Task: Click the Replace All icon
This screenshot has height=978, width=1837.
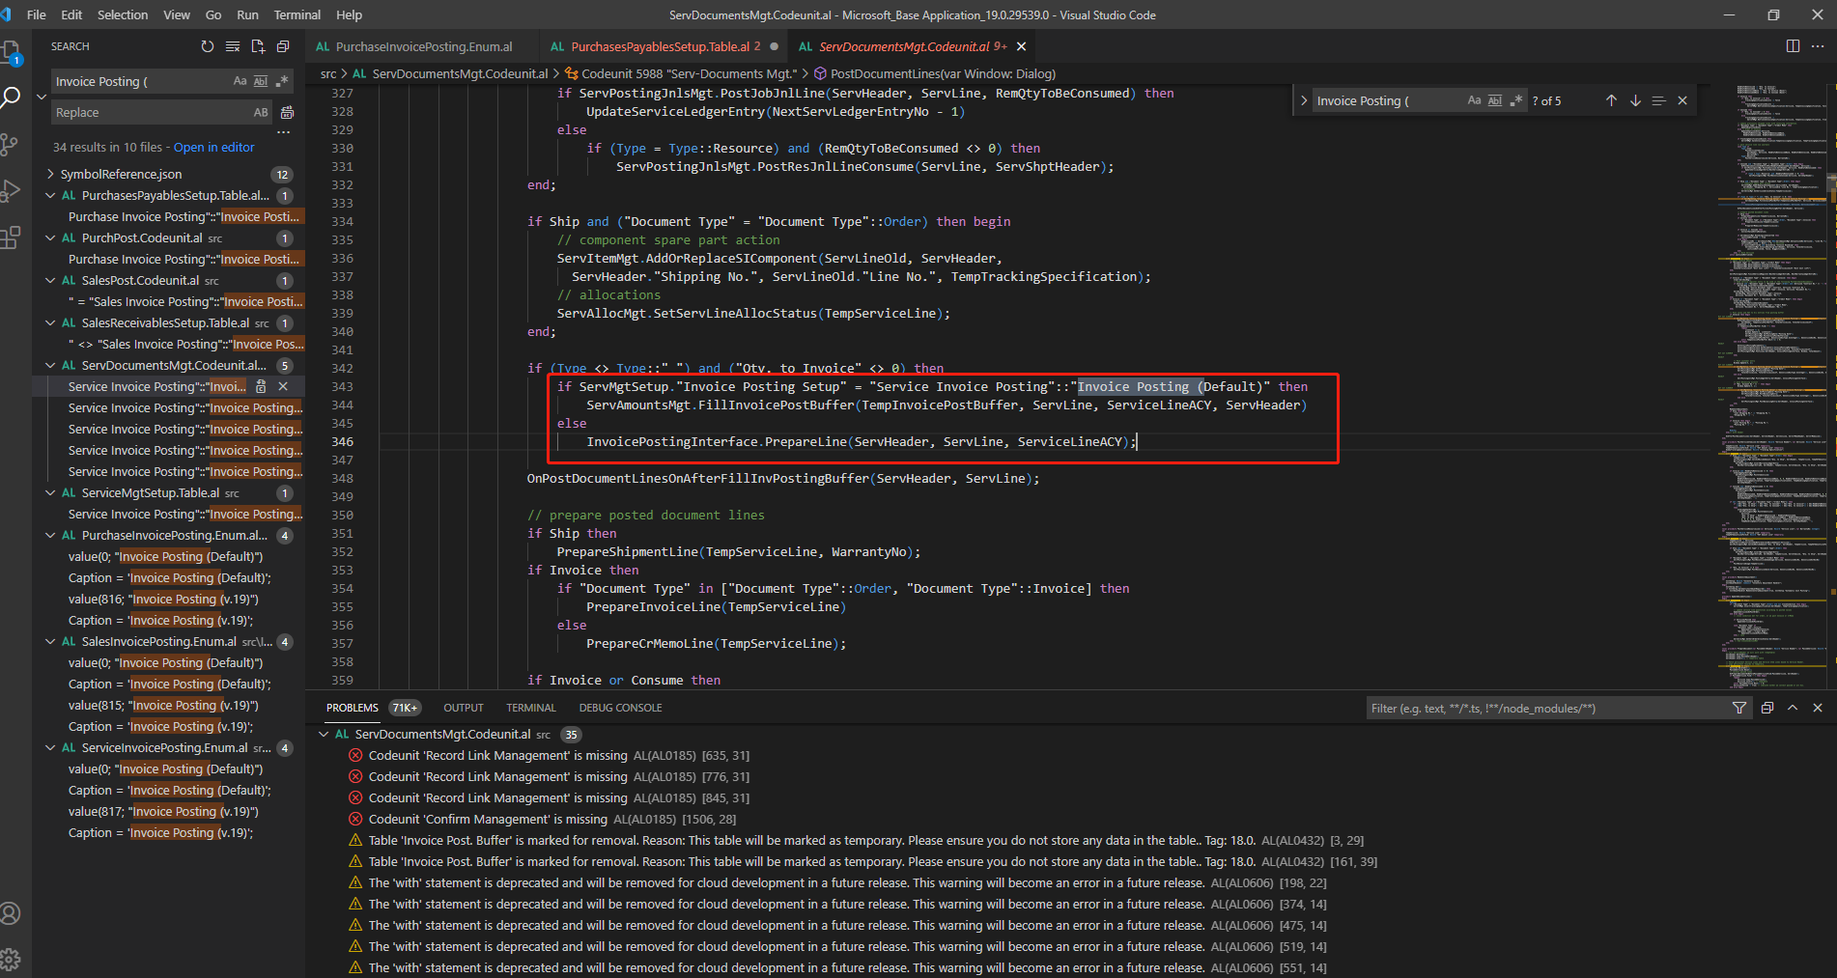Action: tap(287, 113)
